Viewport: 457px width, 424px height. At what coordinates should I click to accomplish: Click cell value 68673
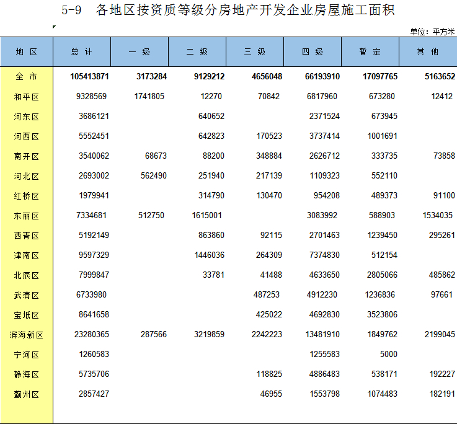click(x=156, y=156)
